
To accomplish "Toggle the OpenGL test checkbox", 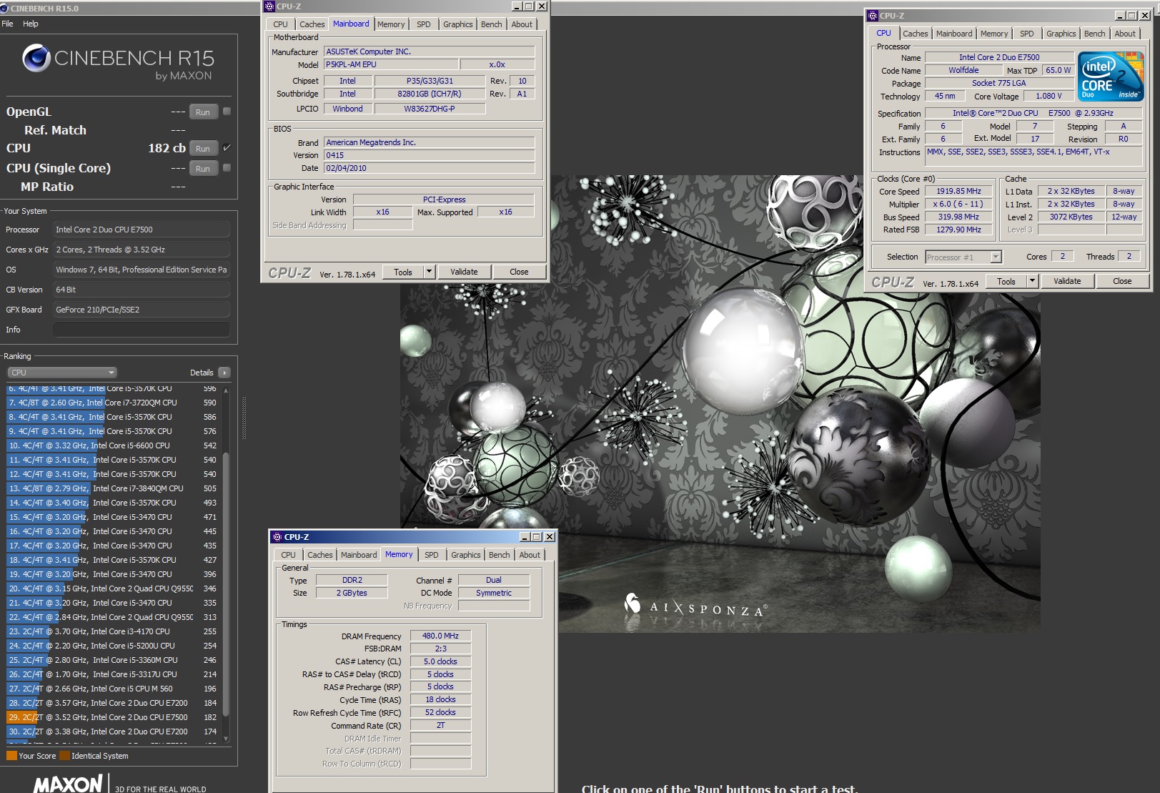I will pos(227,111).
